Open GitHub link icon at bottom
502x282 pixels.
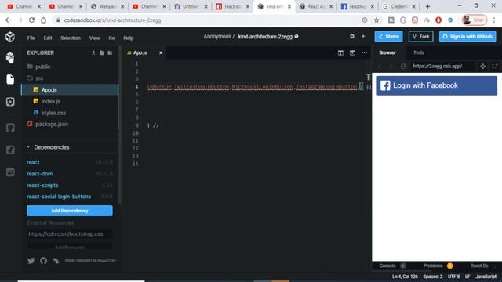tap(44, 261)
